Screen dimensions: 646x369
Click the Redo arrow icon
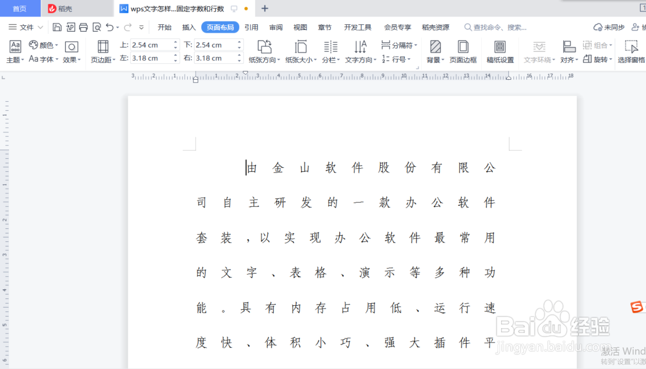point(128,28)
